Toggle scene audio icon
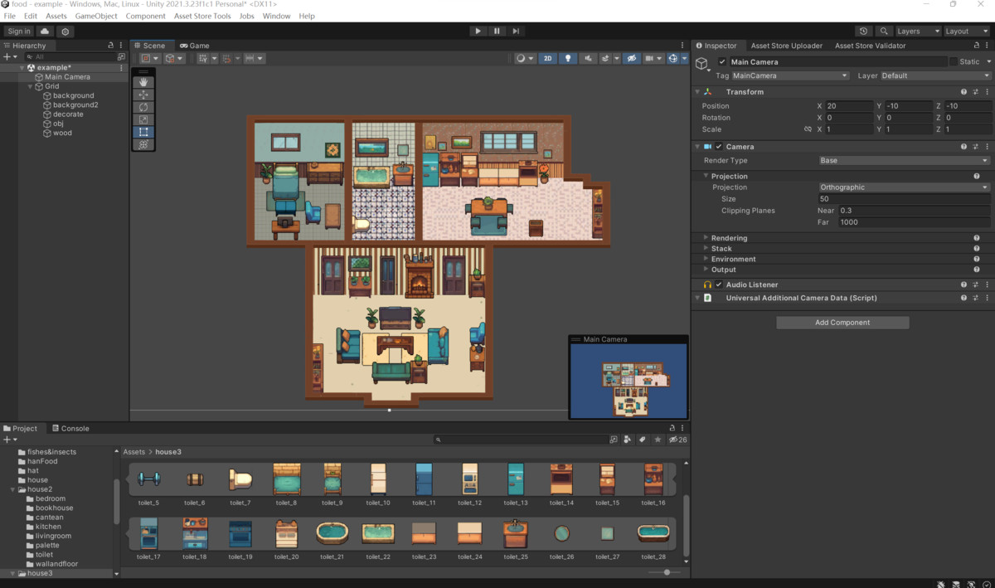This screenshot has width=995, height=588. pyautogui.click(x=588, y=58)
